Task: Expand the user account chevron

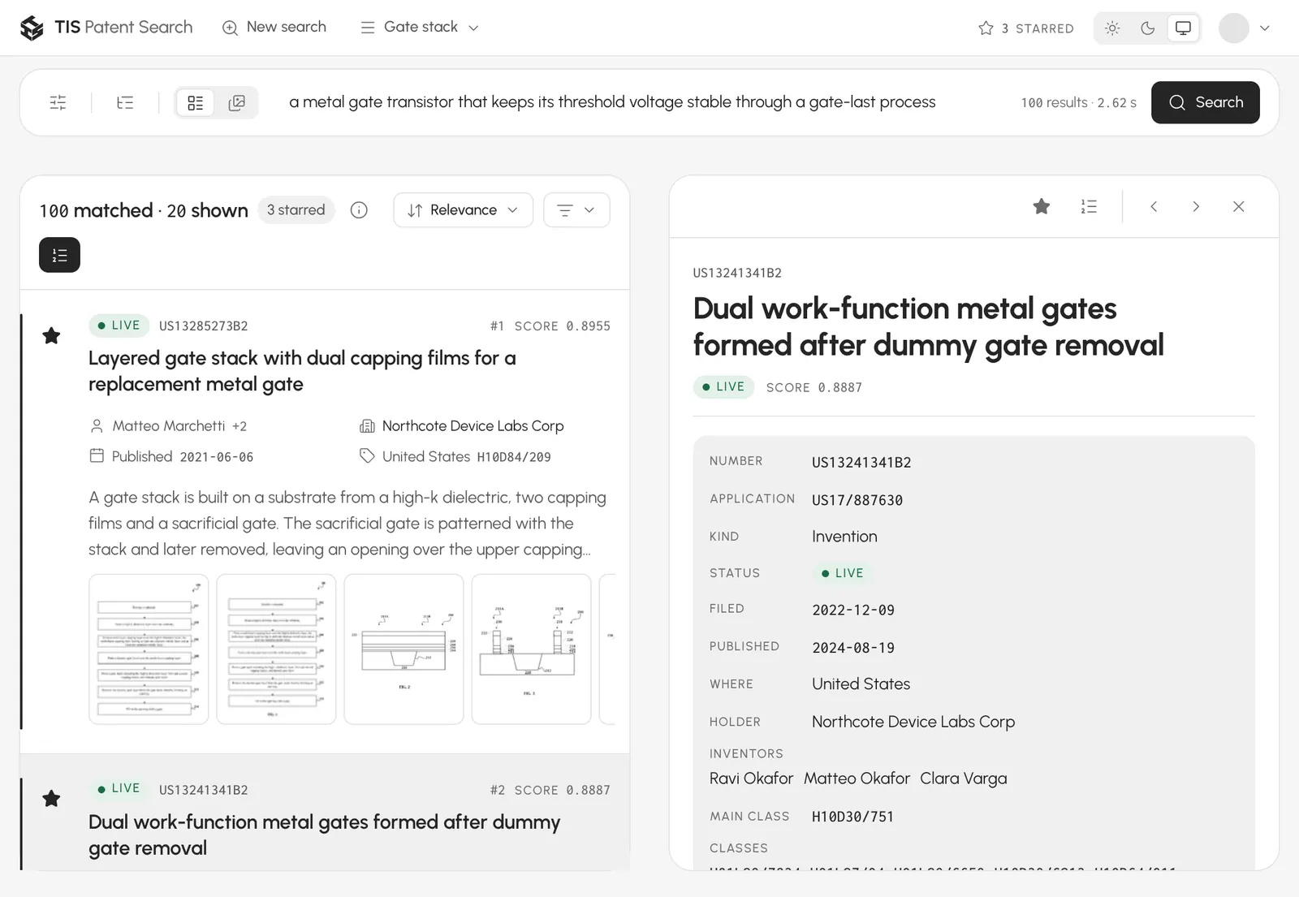Action: tap(1264, 28)
